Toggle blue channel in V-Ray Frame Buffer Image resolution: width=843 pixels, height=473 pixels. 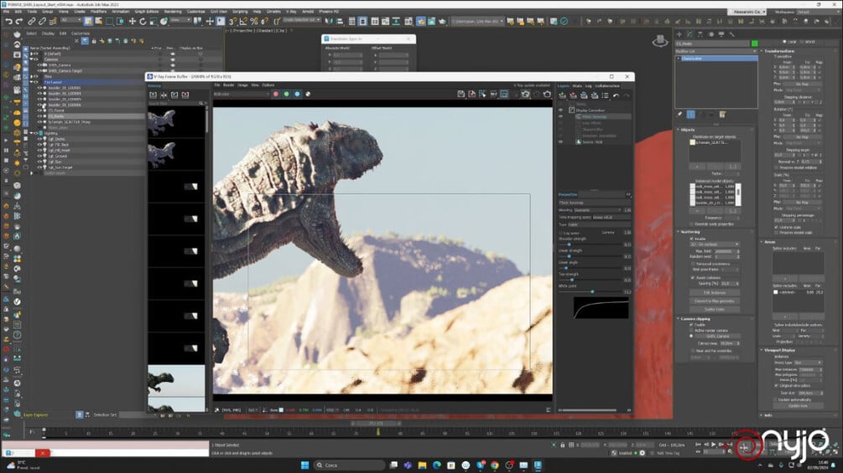[x=297, y=95]
